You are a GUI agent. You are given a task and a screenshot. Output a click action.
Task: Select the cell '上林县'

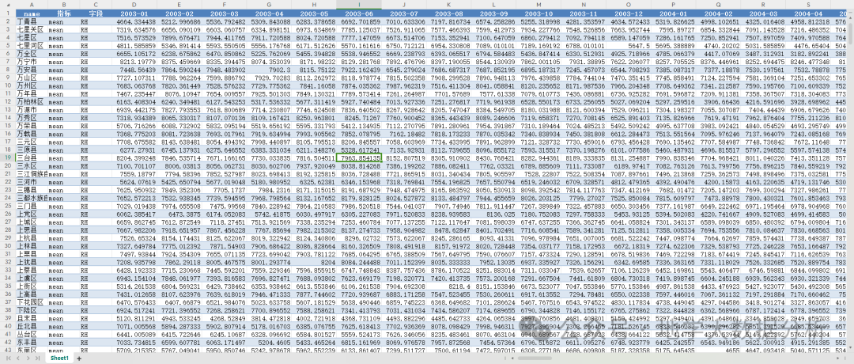point(31,245)
